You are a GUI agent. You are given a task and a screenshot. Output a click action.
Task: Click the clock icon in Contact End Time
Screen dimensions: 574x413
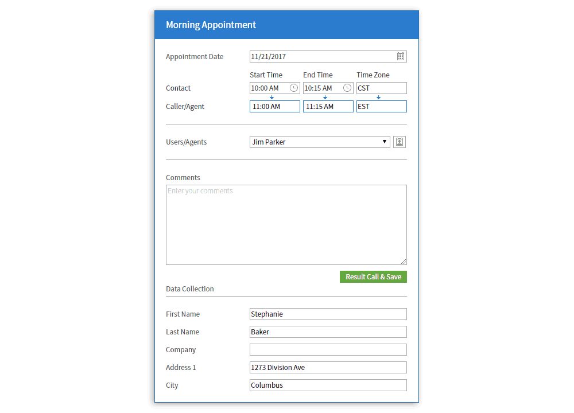tap(347, 88)
